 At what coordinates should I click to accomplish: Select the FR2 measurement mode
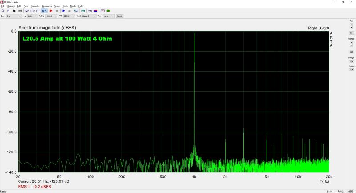coord(32,10)
